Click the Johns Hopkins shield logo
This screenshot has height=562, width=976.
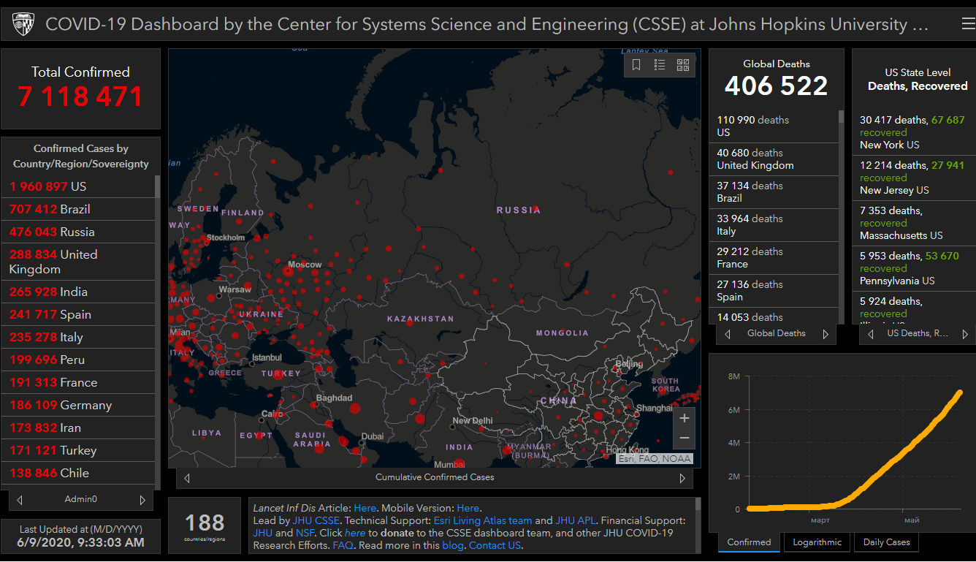click(x=23, y=25)
